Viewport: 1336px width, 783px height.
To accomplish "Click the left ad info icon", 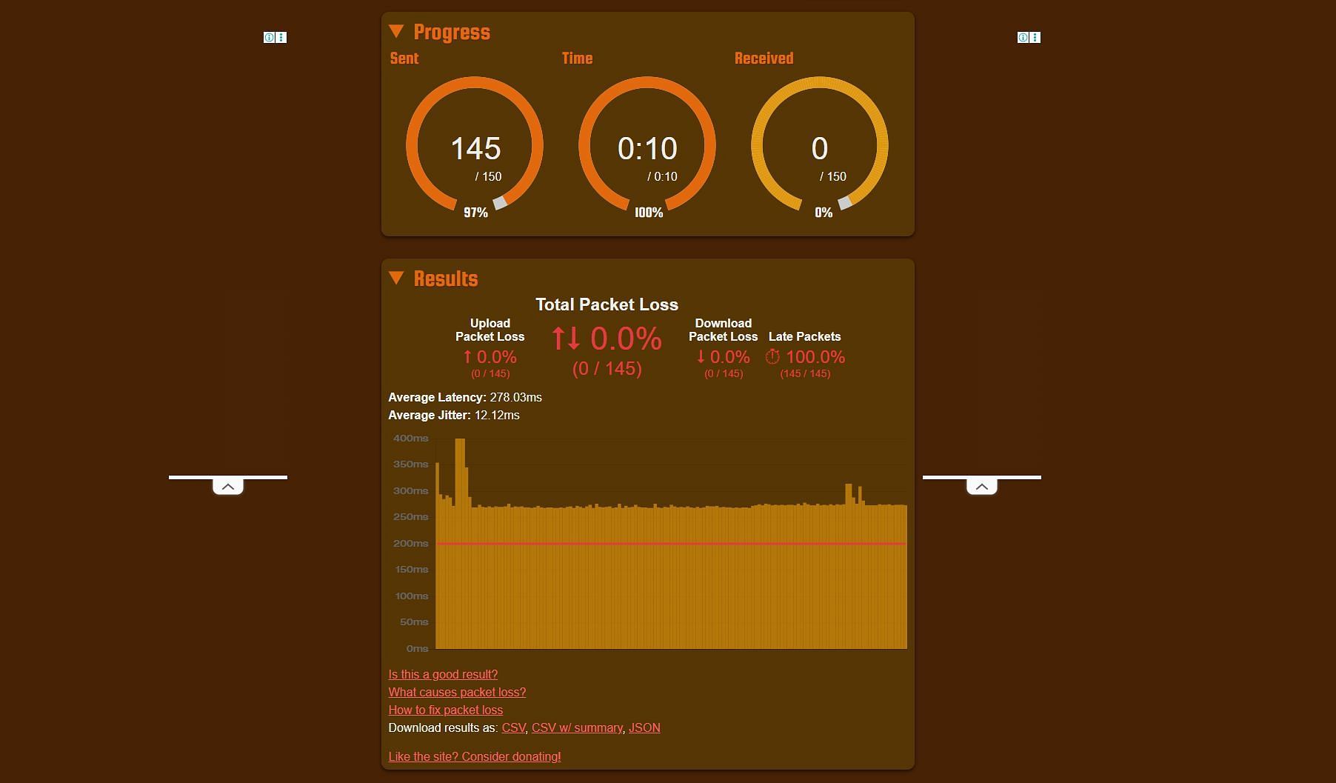I will (x=270, y=37).
